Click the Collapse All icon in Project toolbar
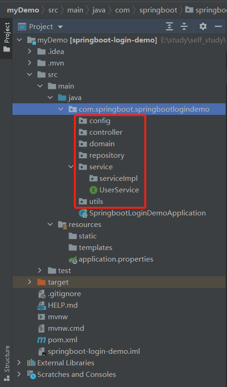 (x=184, y=26)
